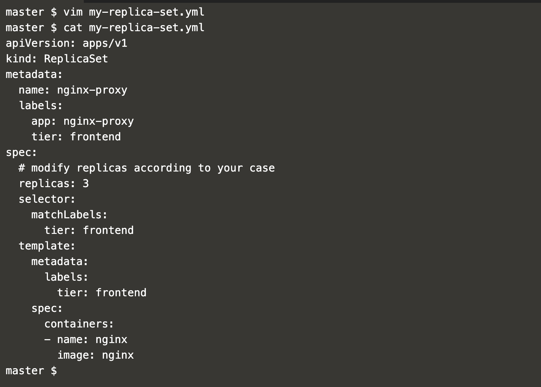Click the 'kind: ReplicaSet' line
The width and height of the screenshot is (541, 387).
tap(57, 59)
